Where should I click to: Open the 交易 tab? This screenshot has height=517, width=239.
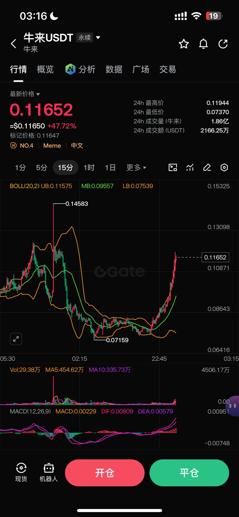pos(168,69)
